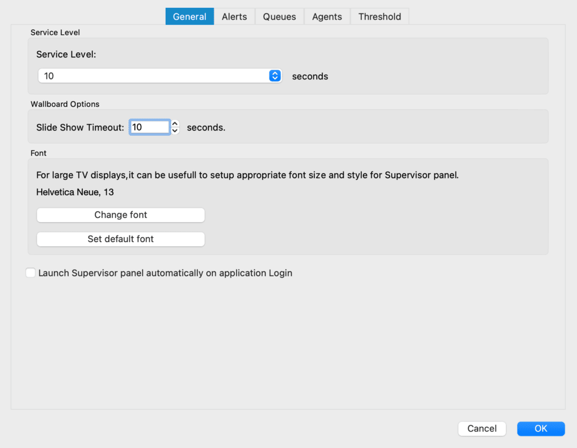The width and height of the screenshot is (577, 448).
Task: Click the Service Level combo box field
Action: click(160, 76)
